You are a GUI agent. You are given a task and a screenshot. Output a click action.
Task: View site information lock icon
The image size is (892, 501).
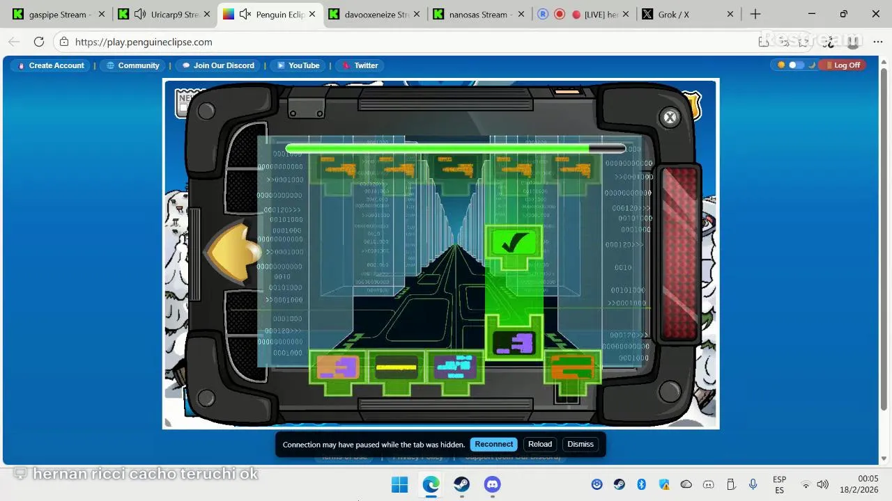(63, 42)
